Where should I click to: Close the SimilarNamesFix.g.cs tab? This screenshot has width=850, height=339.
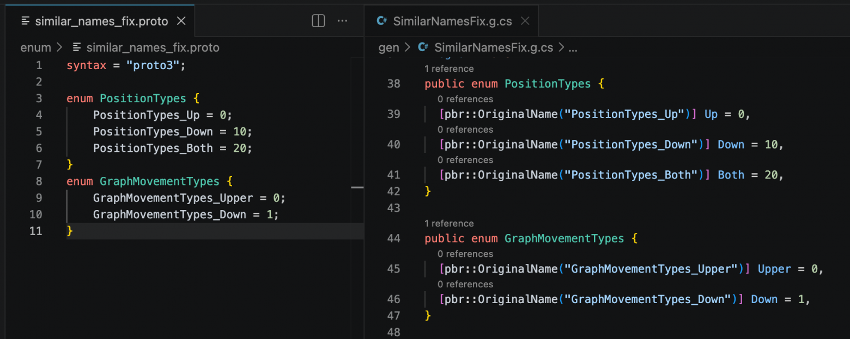pos(525,21)
